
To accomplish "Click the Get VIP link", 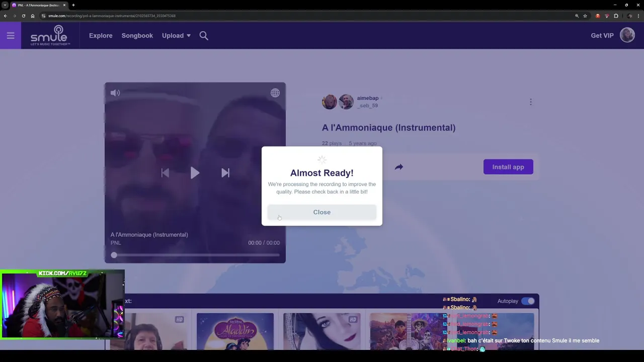I will tap(602, 36).
